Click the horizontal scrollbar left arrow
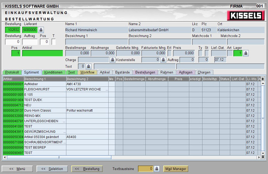This screenshot has width=268, height=174. click(5, 157)
